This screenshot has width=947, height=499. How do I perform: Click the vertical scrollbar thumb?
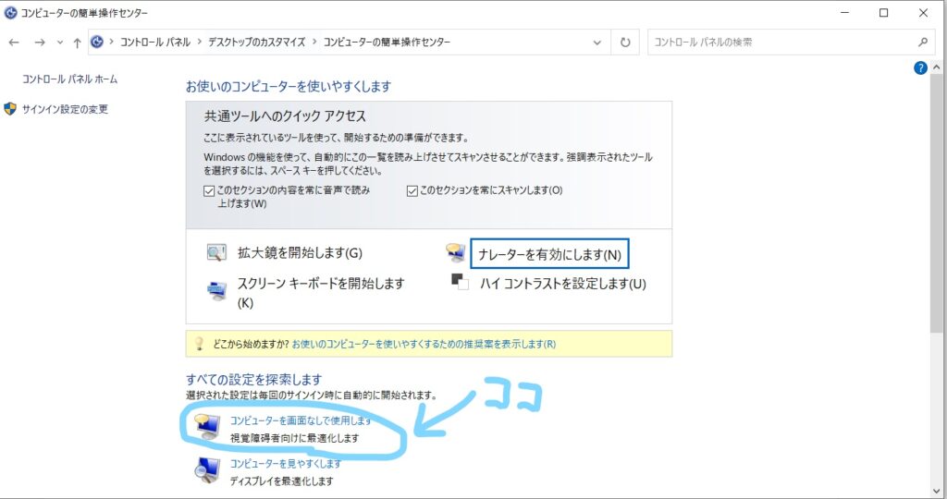pos(936,203)
